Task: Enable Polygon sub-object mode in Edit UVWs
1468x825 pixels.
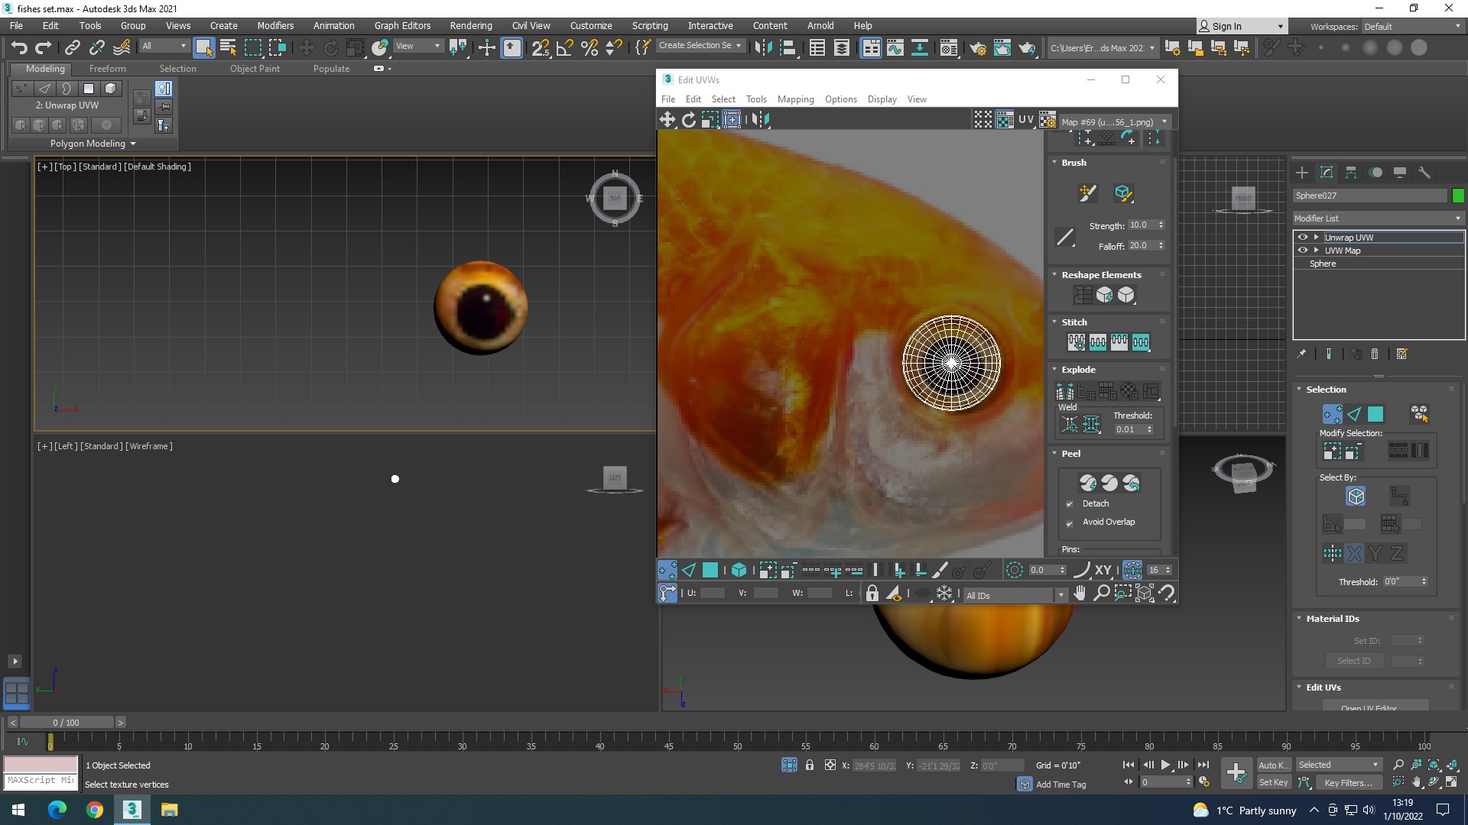Action: coord(710,570)
